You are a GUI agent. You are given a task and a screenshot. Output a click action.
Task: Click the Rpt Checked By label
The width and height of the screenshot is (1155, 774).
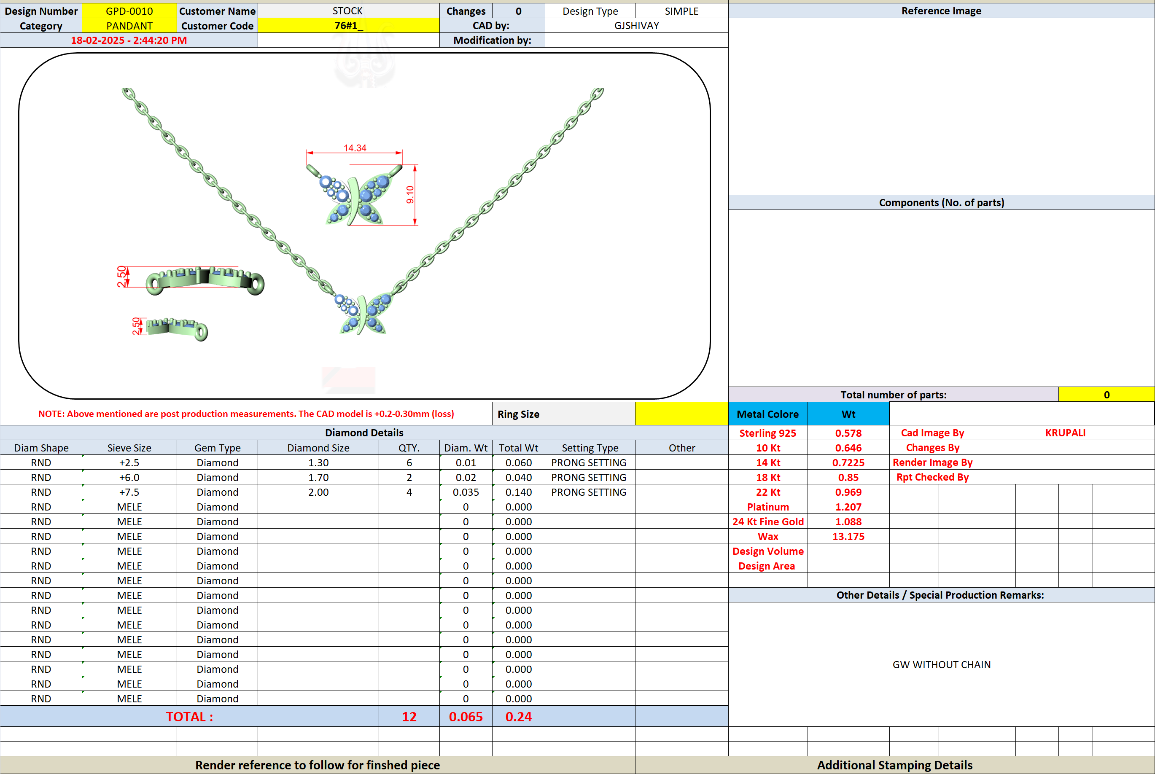pyautogui.click(x=932, y=477)
